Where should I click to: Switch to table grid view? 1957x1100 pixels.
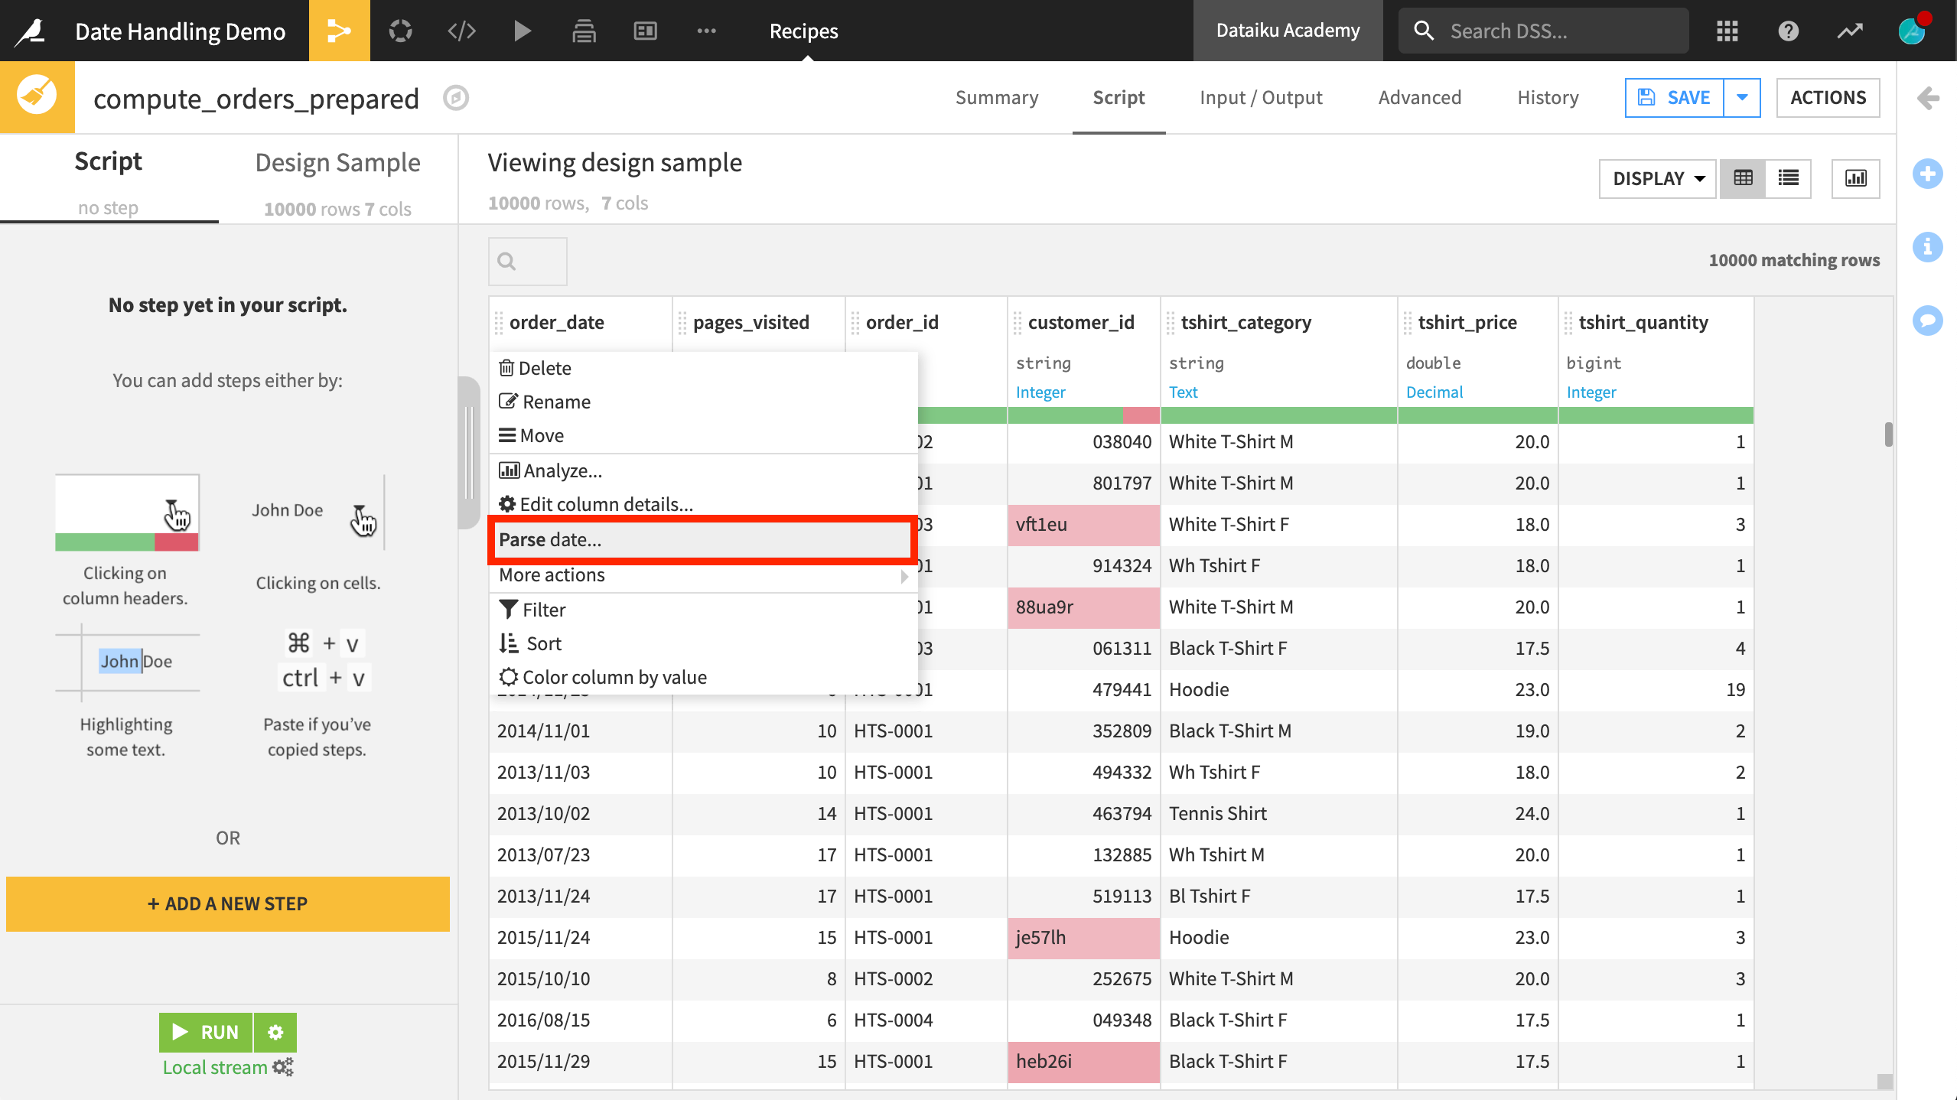[1743, 178]
